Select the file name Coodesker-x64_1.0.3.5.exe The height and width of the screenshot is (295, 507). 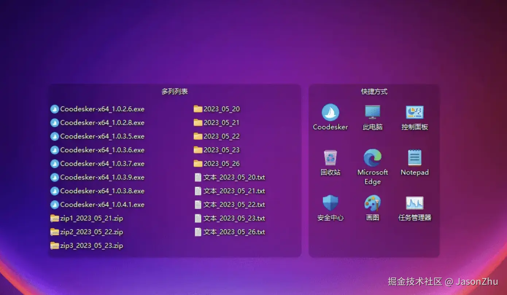point(102,136)
